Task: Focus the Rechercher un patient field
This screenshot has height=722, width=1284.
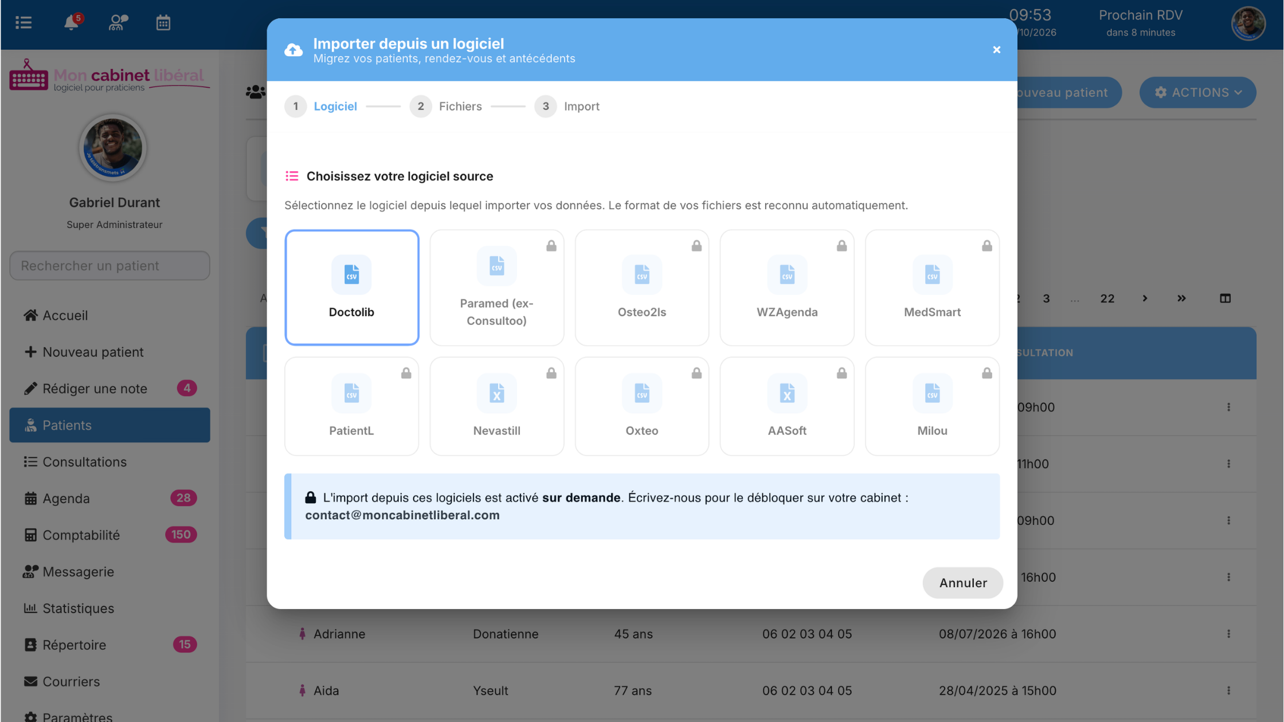Action: (x=109, y=265)
